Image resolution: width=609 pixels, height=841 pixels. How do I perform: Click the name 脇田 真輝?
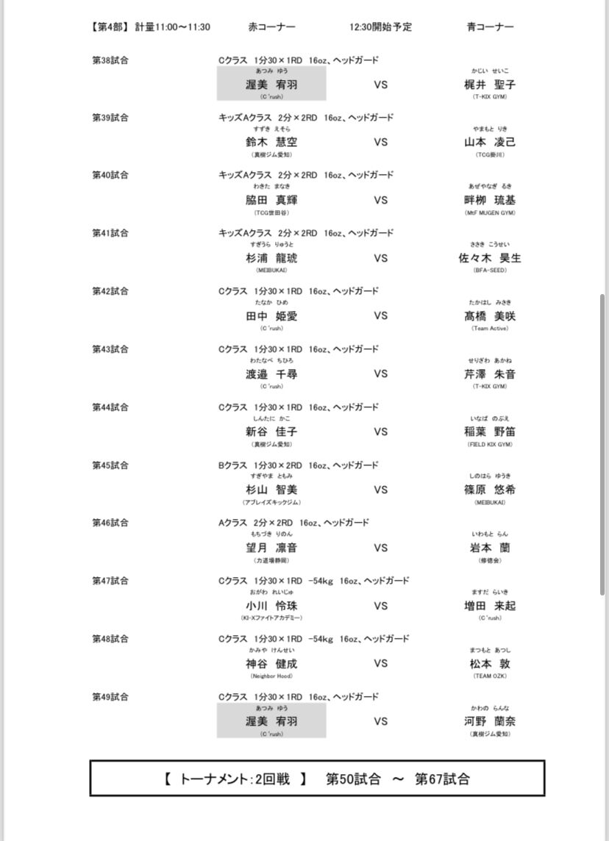pyautogui.click(x=271, y=200)
